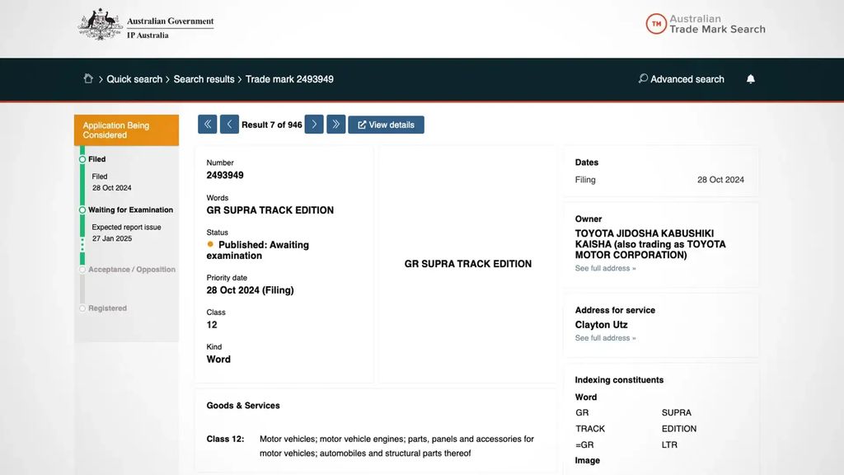Viewport: 844px width, 475px height.
Task: Go to previous result arrow
Action: [229, 125]
